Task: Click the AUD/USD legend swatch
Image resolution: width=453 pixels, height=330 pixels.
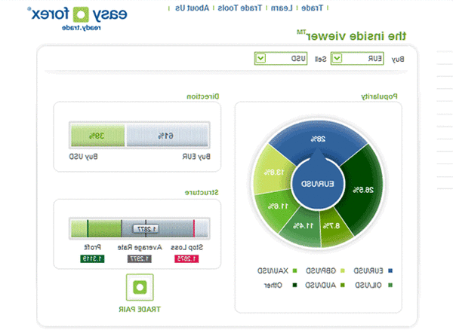Action: coord(343,285)
